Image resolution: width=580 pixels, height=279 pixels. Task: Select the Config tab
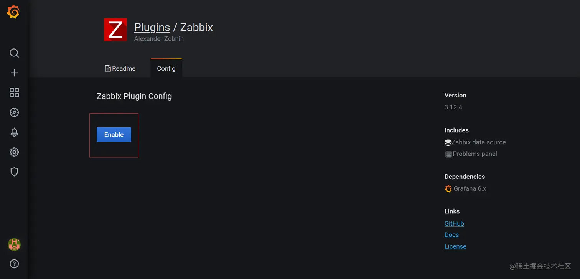(x=166, y=68)
